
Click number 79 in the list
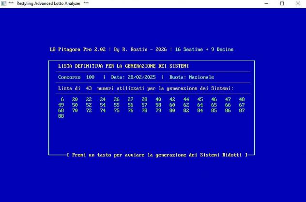(158, 110)
